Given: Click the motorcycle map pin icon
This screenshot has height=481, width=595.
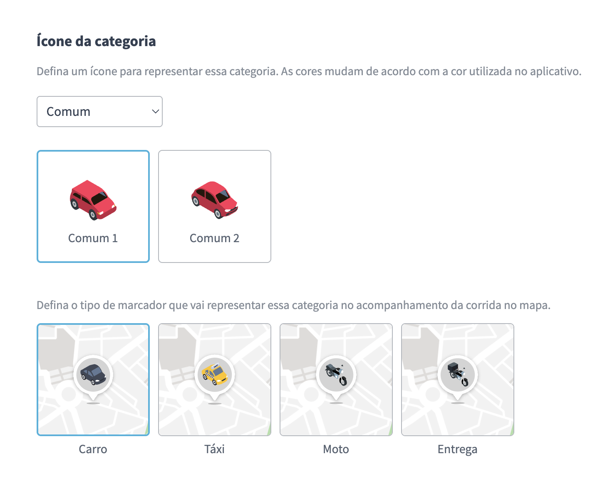Looking at the screenshot, I should (336, 374).
